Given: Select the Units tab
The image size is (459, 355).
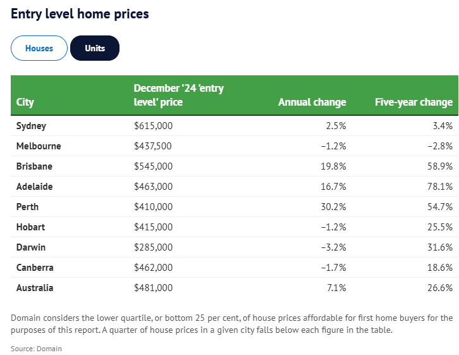Looking at the screenshot, I should (x=95, y=48).
